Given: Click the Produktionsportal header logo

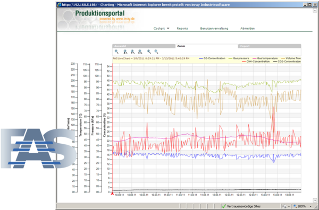Looking at the screenshot, I should [100, 13].
